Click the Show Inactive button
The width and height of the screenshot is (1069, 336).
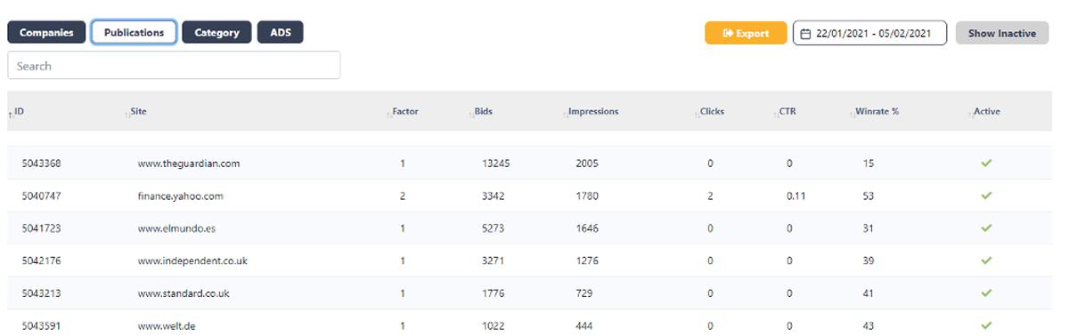1002,33
